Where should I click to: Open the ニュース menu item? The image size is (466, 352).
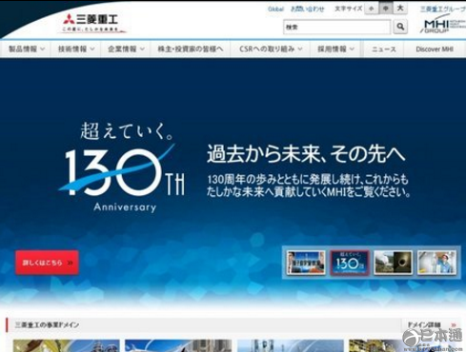(x=383, y=49)
